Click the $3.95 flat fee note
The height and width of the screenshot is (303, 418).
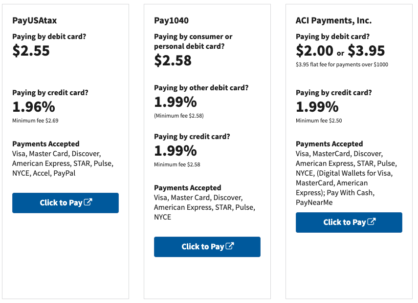coord(342,64)
